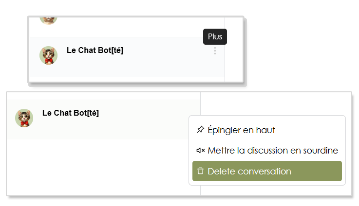This screenshot has height=206, width=359.
Task: Open the three-dot Plus options icon
Action: pos(215,51)
